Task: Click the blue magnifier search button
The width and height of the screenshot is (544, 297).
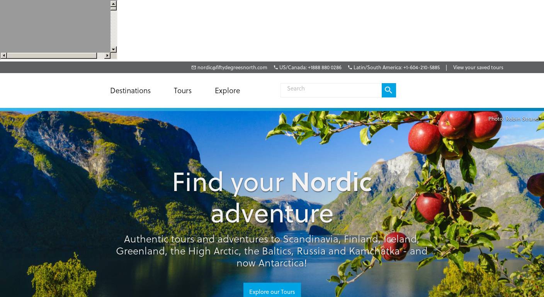Action: click(x=389, y=90)
